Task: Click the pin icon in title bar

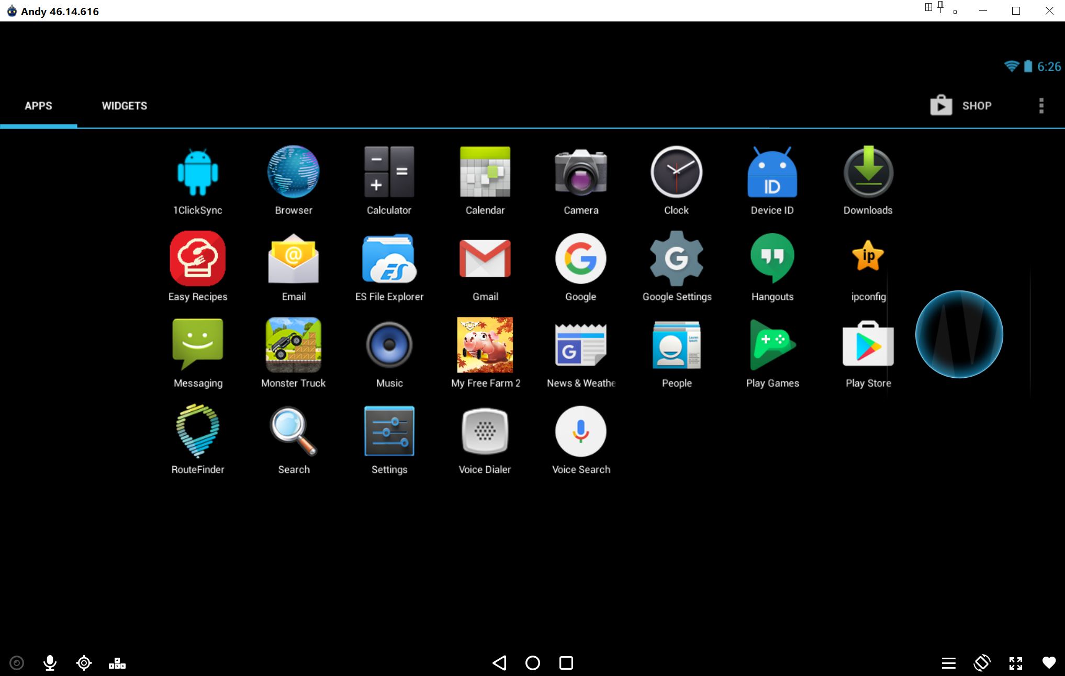Action: (940, 7)
